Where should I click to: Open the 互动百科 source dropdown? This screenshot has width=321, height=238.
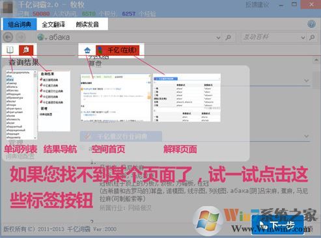pyautogui.click(x=303, y=38)
